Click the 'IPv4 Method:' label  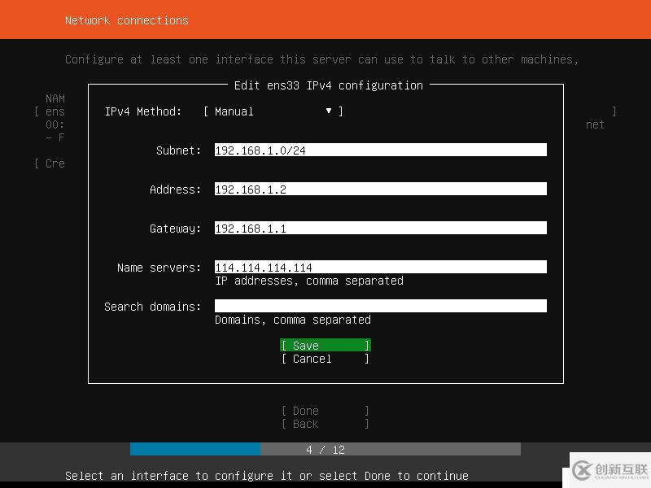143,111
